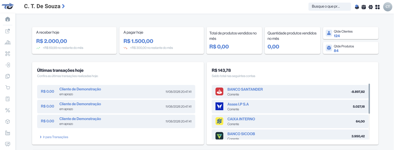Open the bar chart sidebar icon
Screen dimensions: 394x150
(x=8, y=42)
